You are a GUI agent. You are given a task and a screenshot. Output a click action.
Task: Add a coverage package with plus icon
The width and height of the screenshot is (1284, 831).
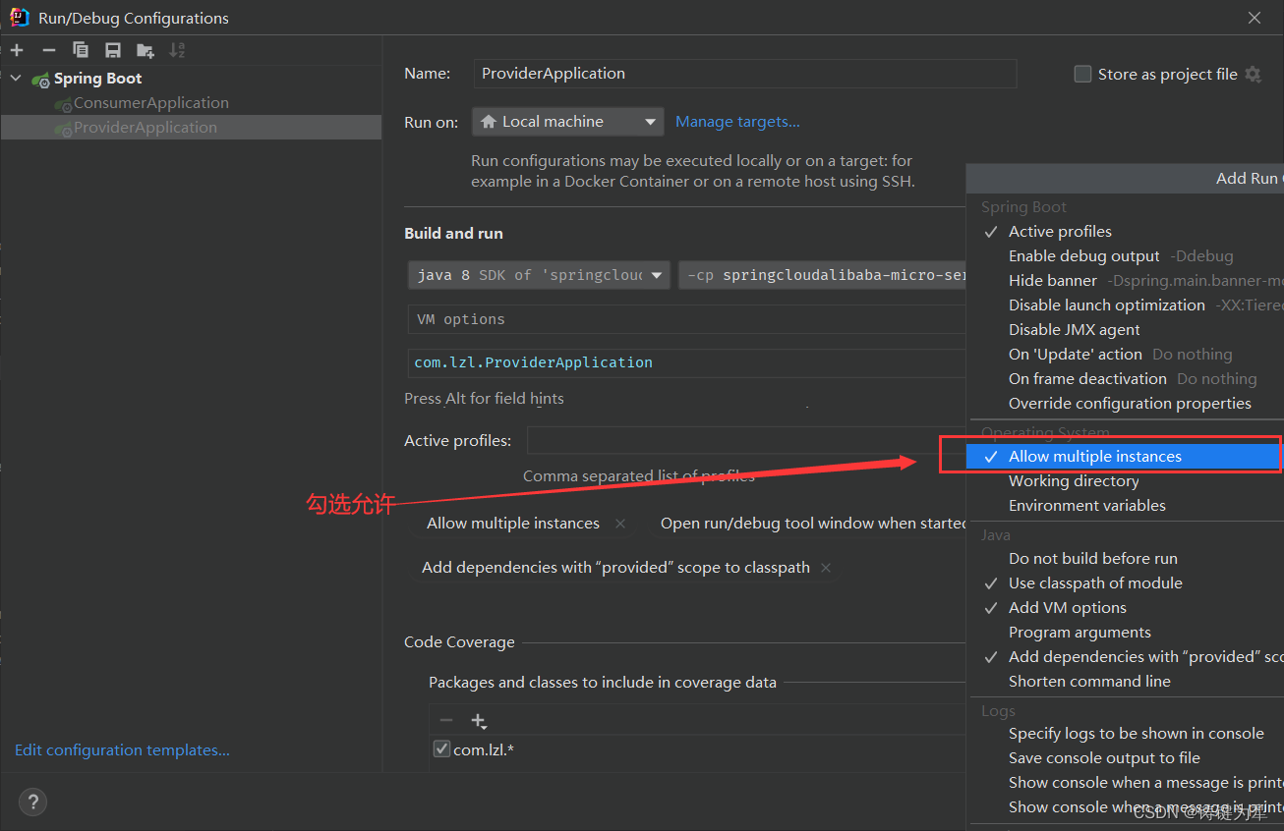coord(479,721)
